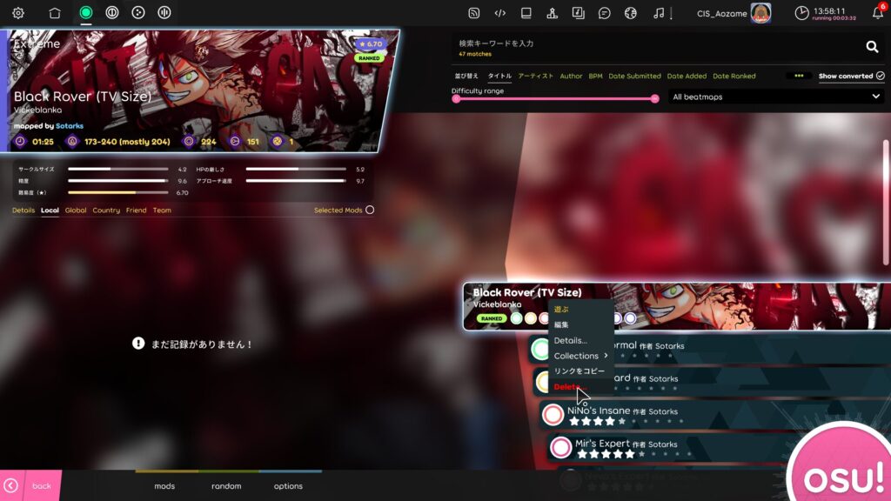
Task: Click the options button in footer
Action: tap(288, 486)
